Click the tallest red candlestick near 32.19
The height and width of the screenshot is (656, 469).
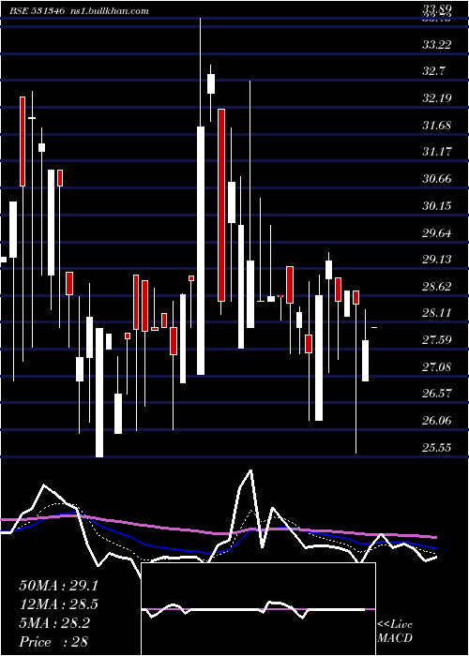pyautogui.click(x=221, y=205)
